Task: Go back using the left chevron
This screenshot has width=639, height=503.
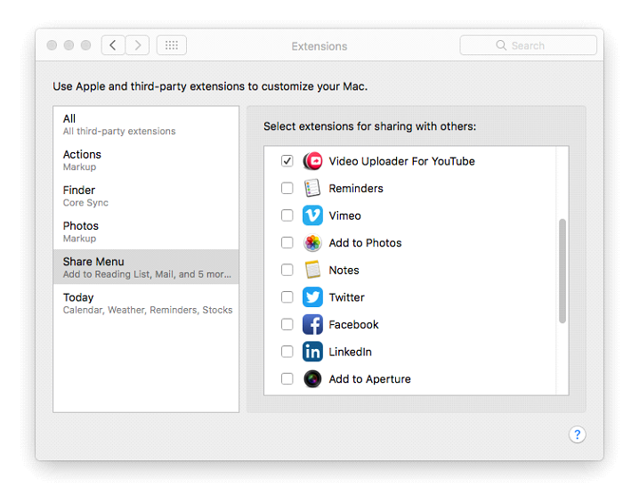Action: point(113,45)
